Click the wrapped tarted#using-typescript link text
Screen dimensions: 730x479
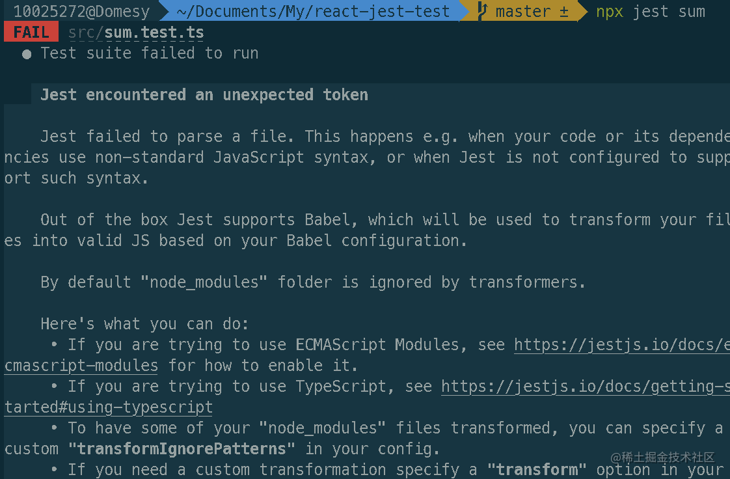point(109,408)
